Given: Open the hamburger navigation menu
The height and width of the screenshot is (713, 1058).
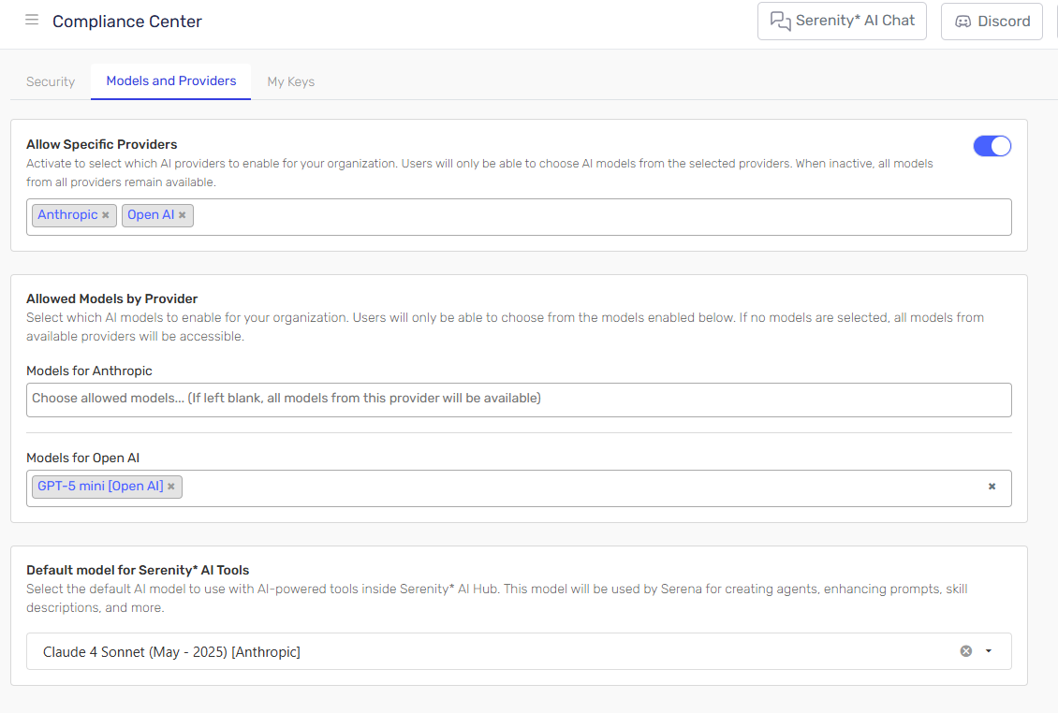Looking at the screenshot, I should click(32, 21).
